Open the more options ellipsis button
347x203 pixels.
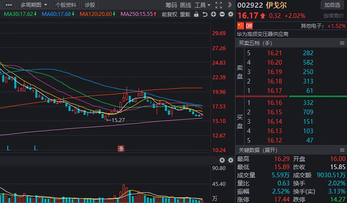9,5
